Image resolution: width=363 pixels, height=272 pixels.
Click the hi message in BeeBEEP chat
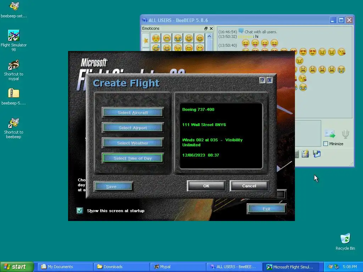[x=257, y=36]
